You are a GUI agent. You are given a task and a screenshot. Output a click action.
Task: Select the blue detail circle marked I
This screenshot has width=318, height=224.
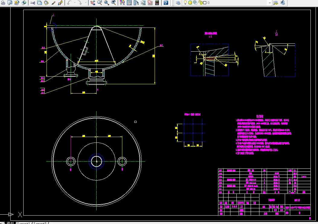(52, 27)
